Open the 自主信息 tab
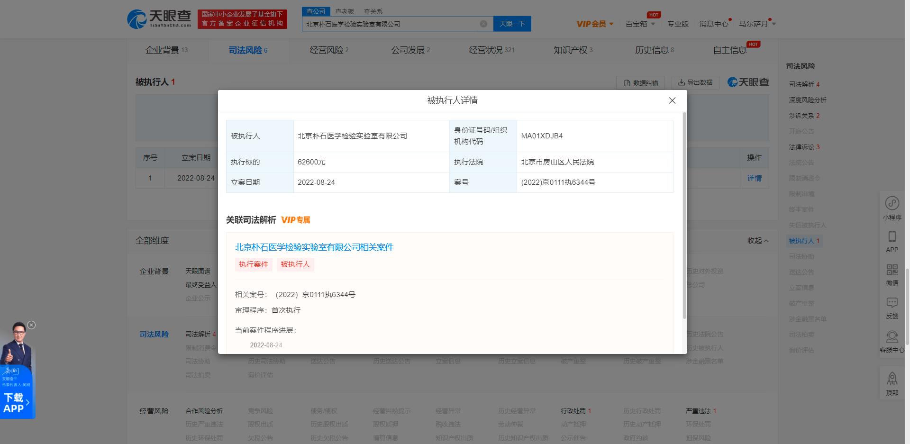910x444 pixels. (x=730, y=50)
